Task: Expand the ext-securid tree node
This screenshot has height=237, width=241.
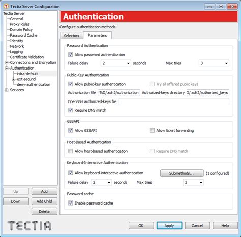Action: 13,79
